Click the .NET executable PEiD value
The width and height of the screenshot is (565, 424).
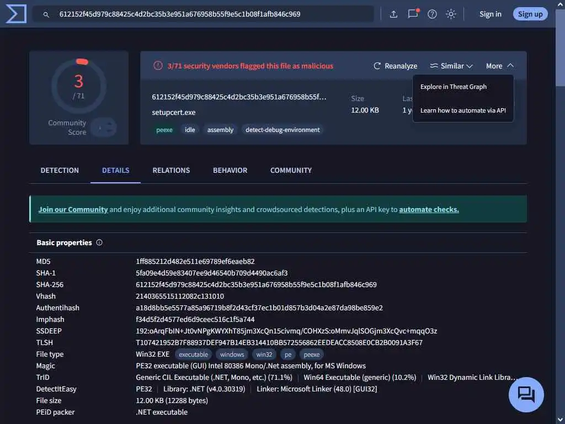click(x=162, y=412)
